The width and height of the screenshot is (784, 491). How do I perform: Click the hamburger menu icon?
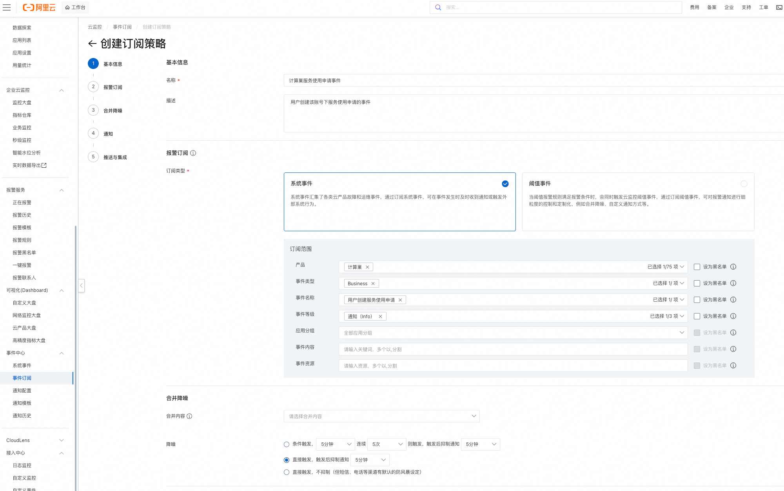7,7
